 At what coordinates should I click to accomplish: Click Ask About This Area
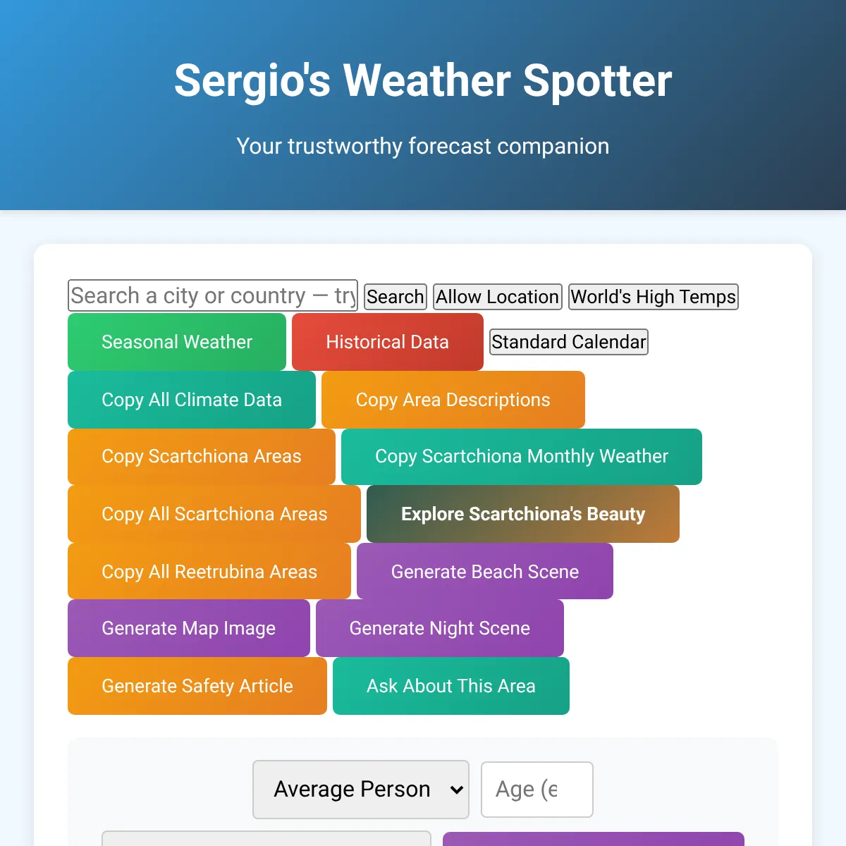[451, 686]
